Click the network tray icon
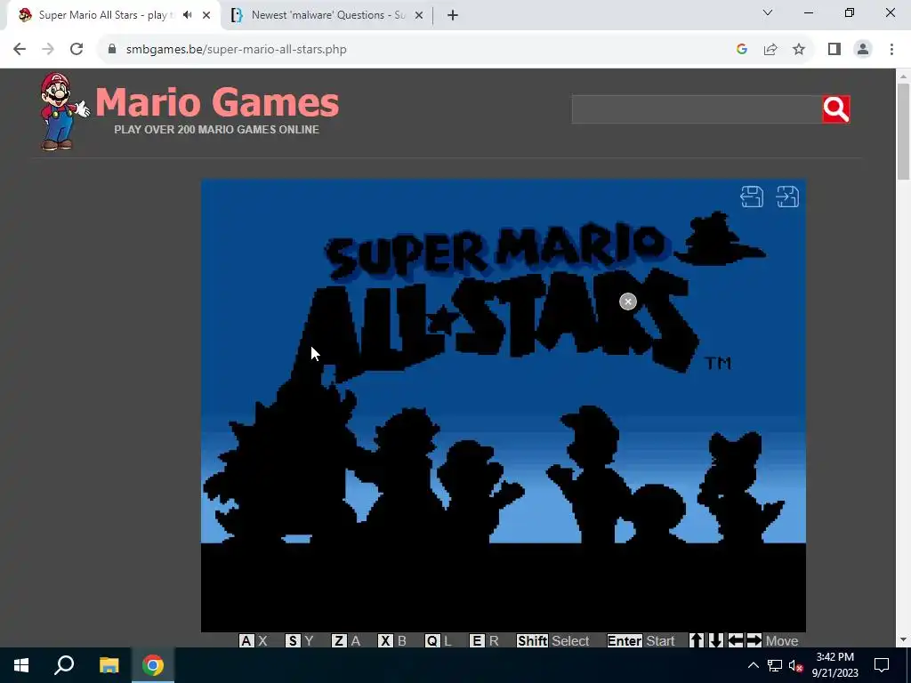The image size is (911, 683). (x=775, y=665)
